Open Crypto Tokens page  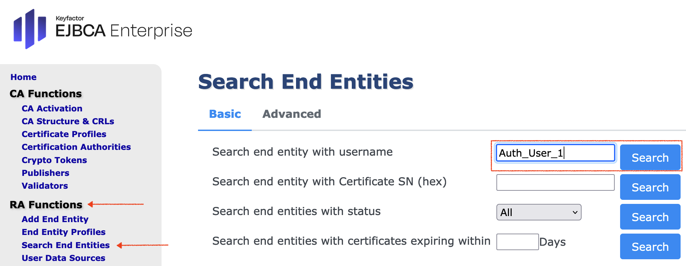tap(54, 160)
